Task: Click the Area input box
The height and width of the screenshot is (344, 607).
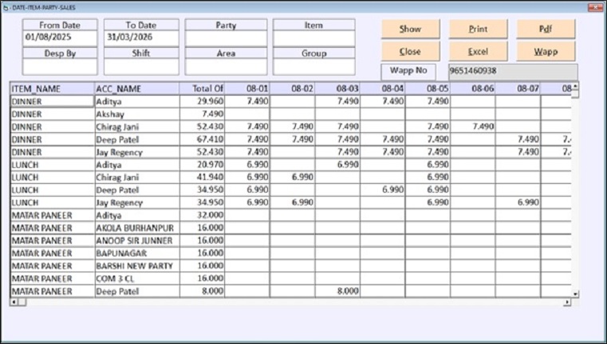Action: 226,66
